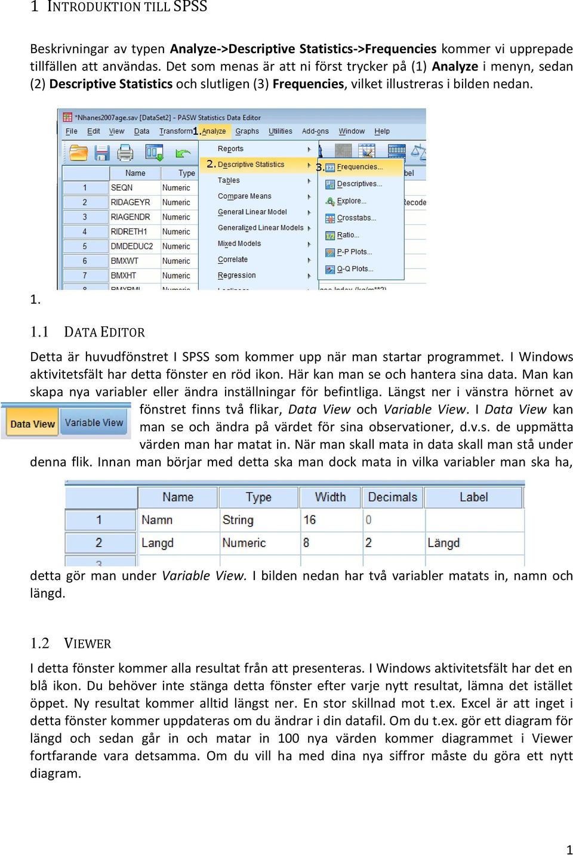Image resolution: width=573 pixels, height=855 pixels.
Task: Click the Recall dialog toolbar icon
Action: [154, 153]
